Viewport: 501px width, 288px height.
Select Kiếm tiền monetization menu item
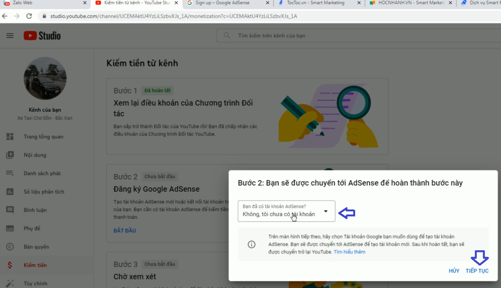tap(35, 265)
